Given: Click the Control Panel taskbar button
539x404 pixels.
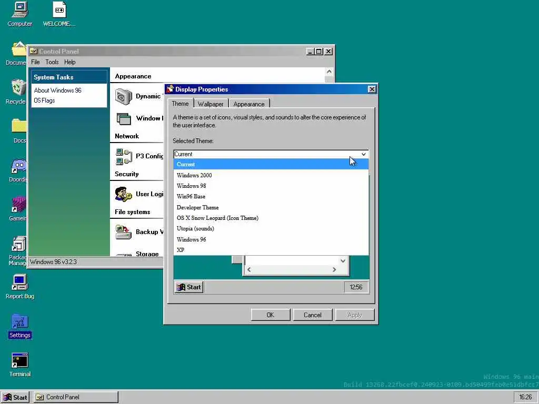Looking at the screenshot, I should tap(76, 397).
